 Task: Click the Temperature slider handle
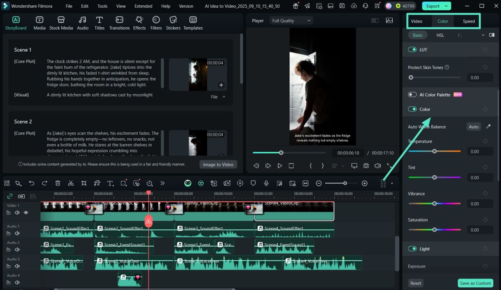tap(434, 151)
